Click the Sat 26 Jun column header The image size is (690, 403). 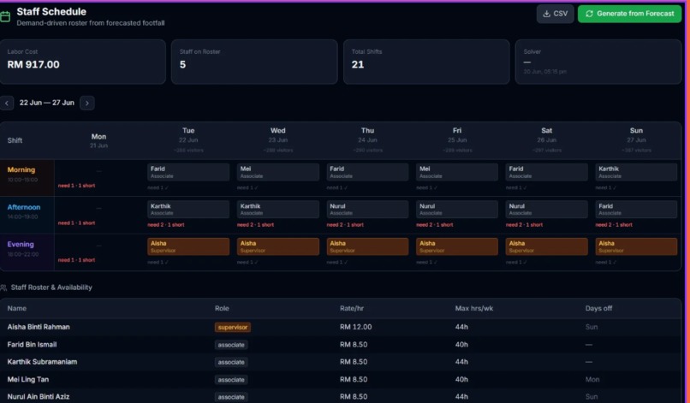point(546,140)
